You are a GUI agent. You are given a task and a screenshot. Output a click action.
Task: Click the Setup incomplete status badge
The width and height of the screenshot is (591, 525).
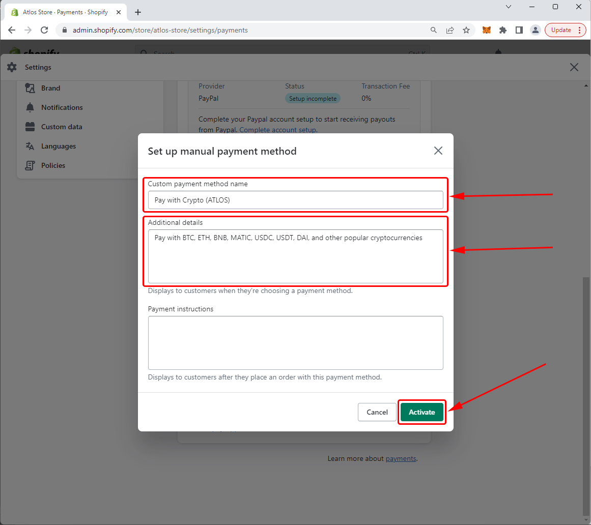pos(313,99)
